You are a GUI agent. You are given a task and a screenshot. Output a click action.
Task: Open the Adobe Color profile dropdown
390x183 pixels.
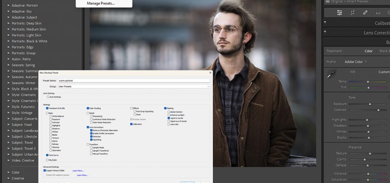pos(356,62)
